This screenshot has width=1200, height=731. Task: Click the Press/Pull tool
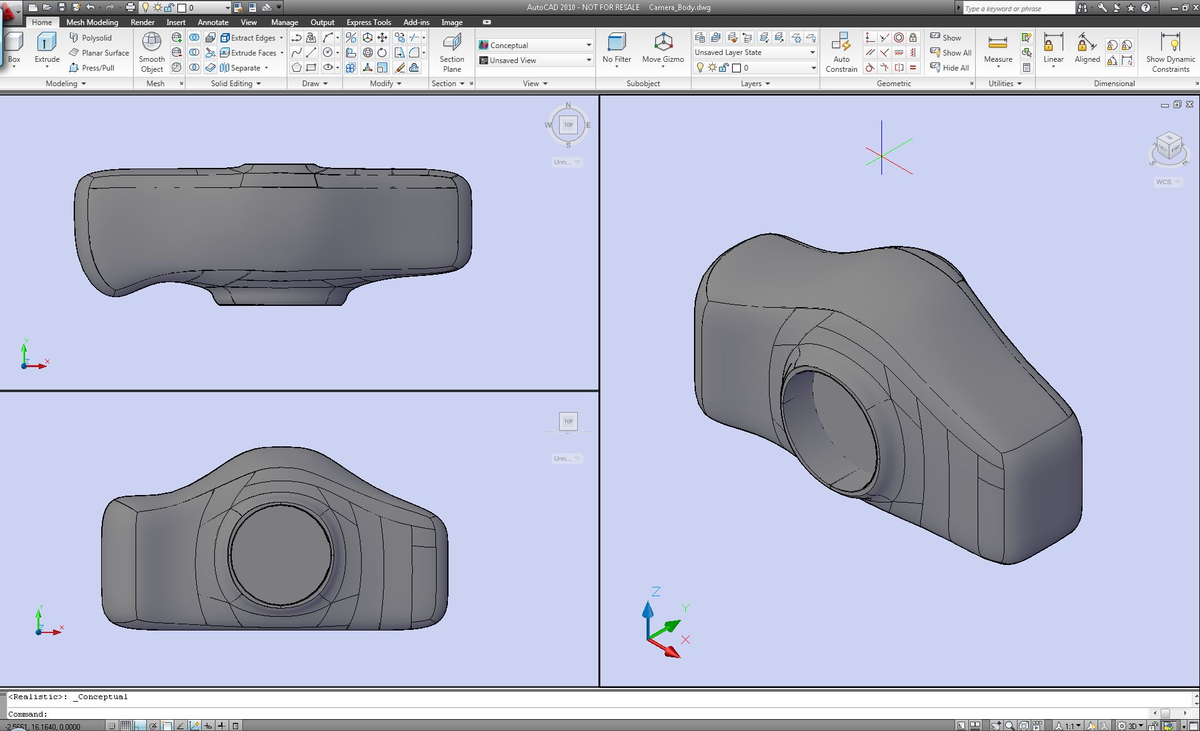pyautogui.click(x=91, y=67)
